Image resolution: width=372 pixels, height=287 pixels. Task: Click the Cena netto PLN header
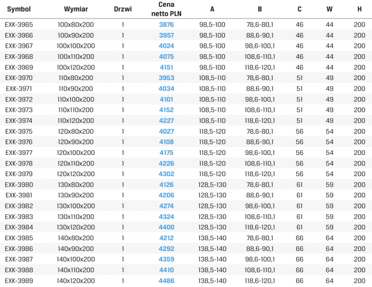pos(166,9)
